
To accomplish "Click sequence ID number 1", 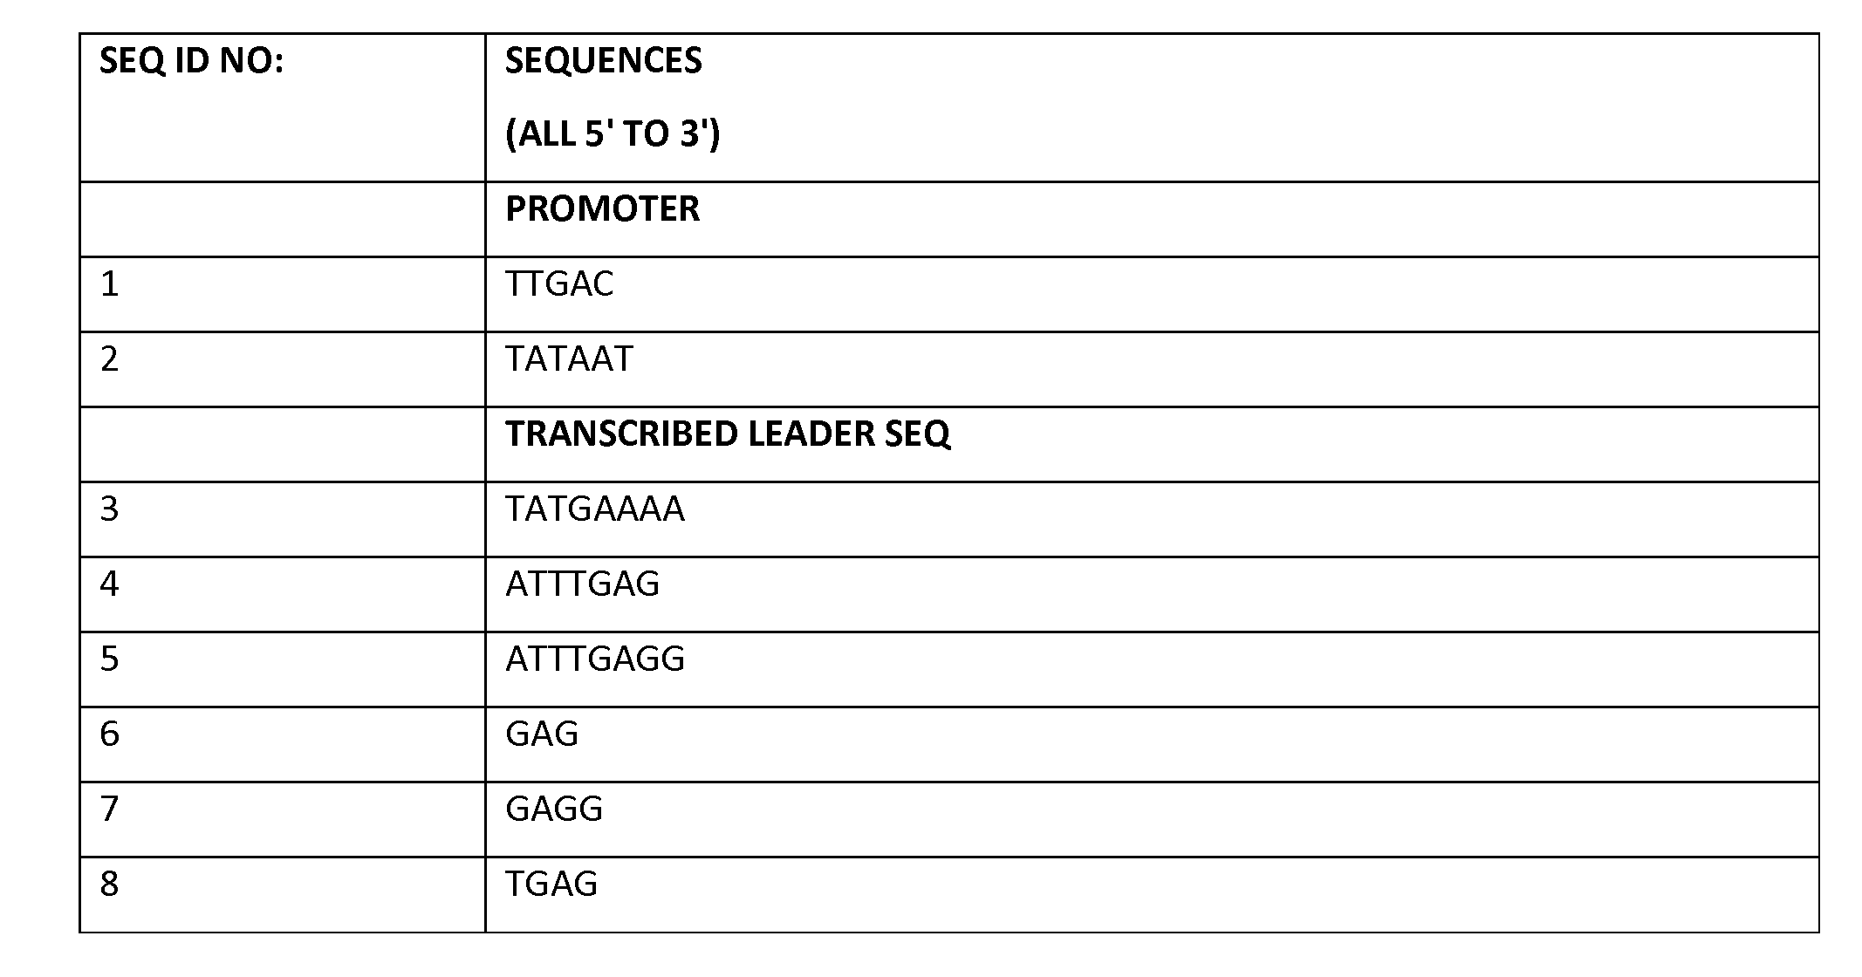I will click(109, 284).
